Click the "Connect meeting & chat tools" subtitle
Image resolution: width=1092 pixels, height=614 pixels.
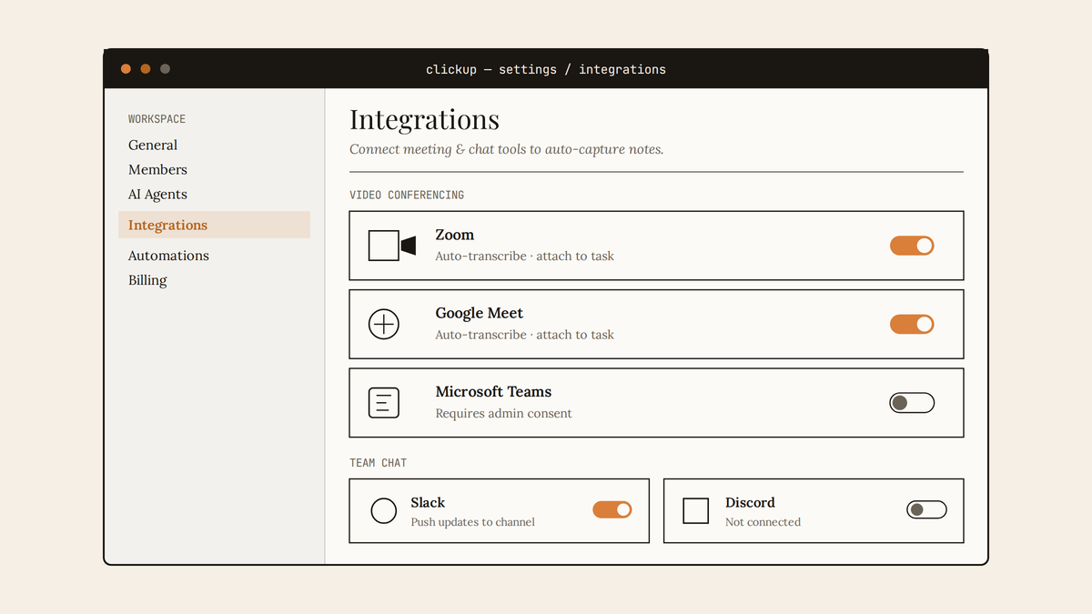(x=506, y=149)
